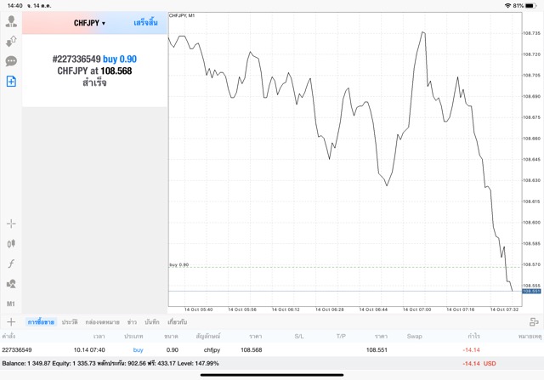The image size is (544, 380).
Task: Open the trade arrows icon
Action: pos(11,42)
